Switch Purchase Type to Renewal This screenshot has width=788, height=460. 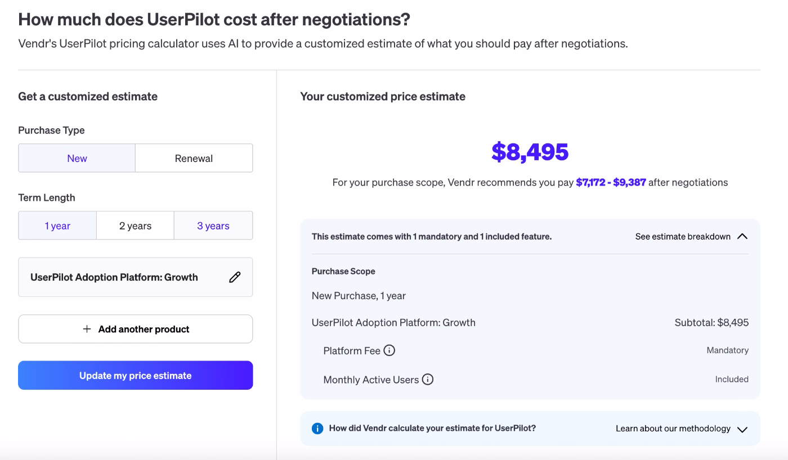(194, 158)
